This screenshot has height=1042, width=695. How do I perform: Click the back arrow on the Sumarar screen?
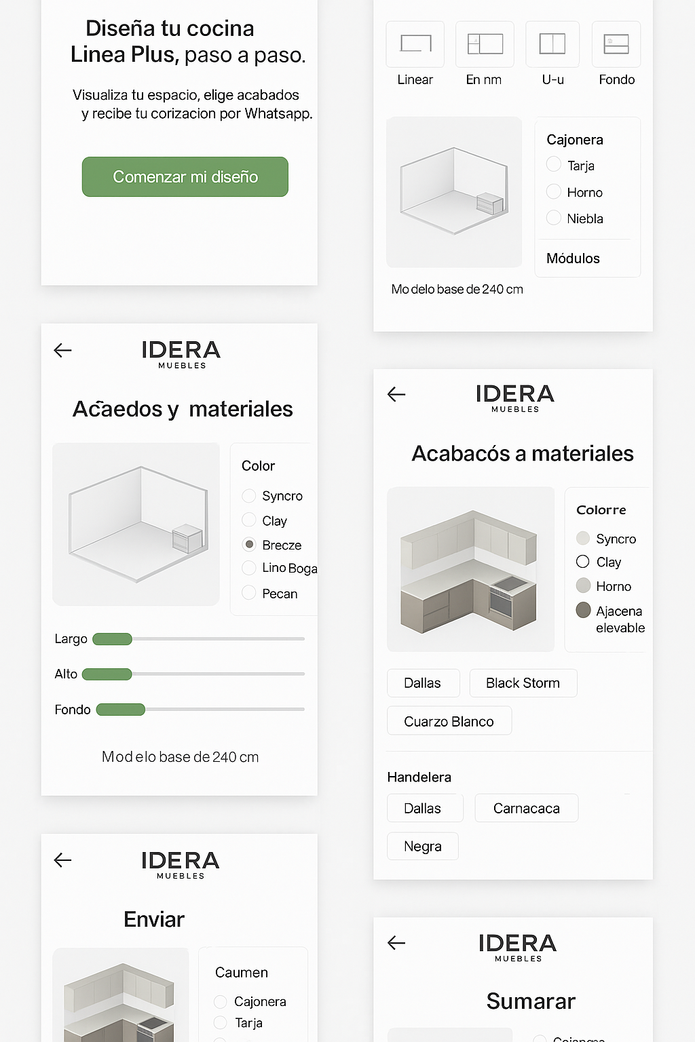[396, 943]
